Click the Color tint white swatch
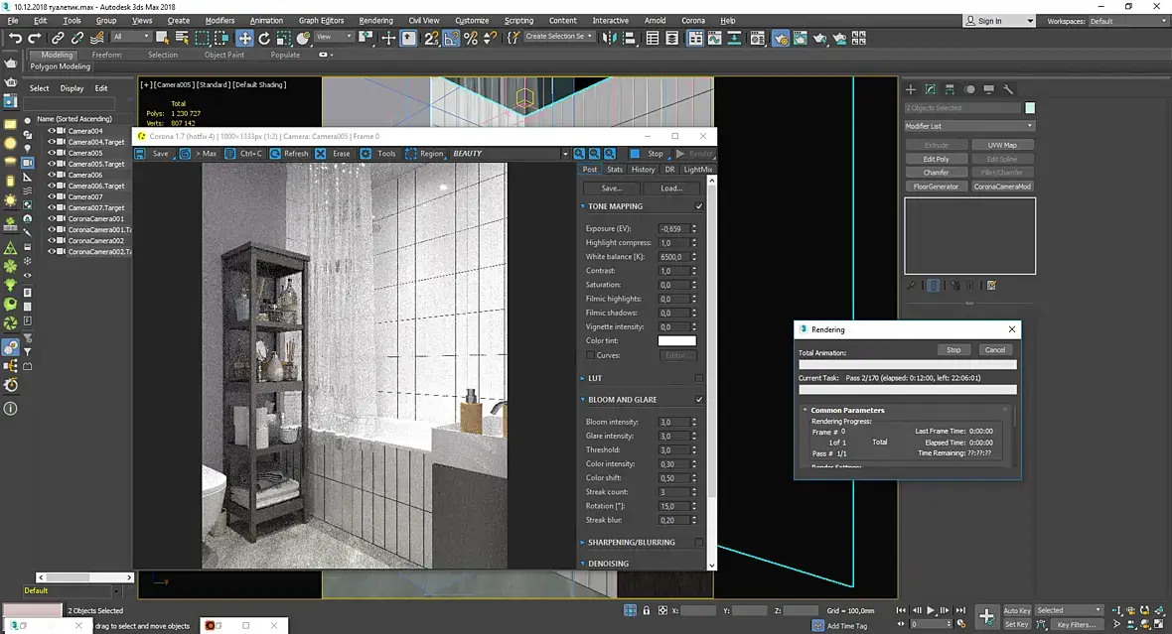 point(676,341)
